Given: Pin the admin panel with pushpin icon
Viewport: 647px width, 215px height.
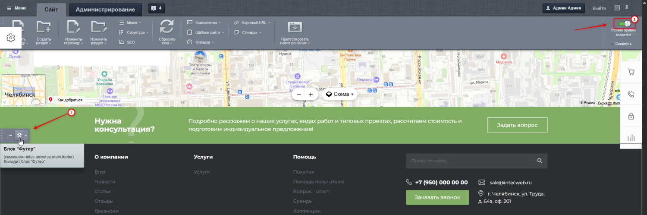Looking at the screenshot, I should point(627,8).
